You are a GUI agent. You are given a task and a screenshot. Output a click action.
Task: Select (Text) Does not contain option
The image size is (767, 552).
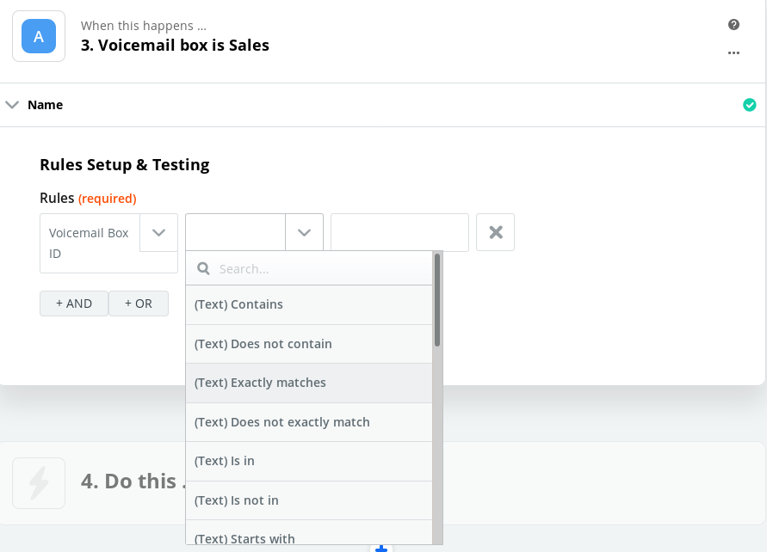(x=309, y=344)
